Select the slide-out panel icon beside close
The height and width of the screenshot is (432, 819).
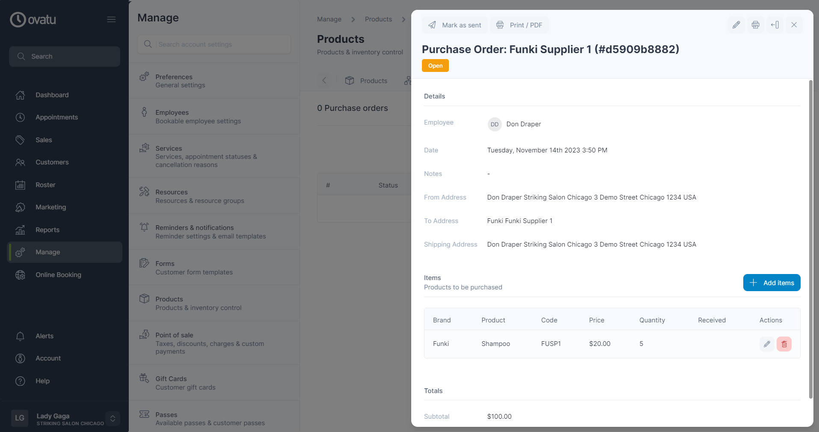(774, 25)
